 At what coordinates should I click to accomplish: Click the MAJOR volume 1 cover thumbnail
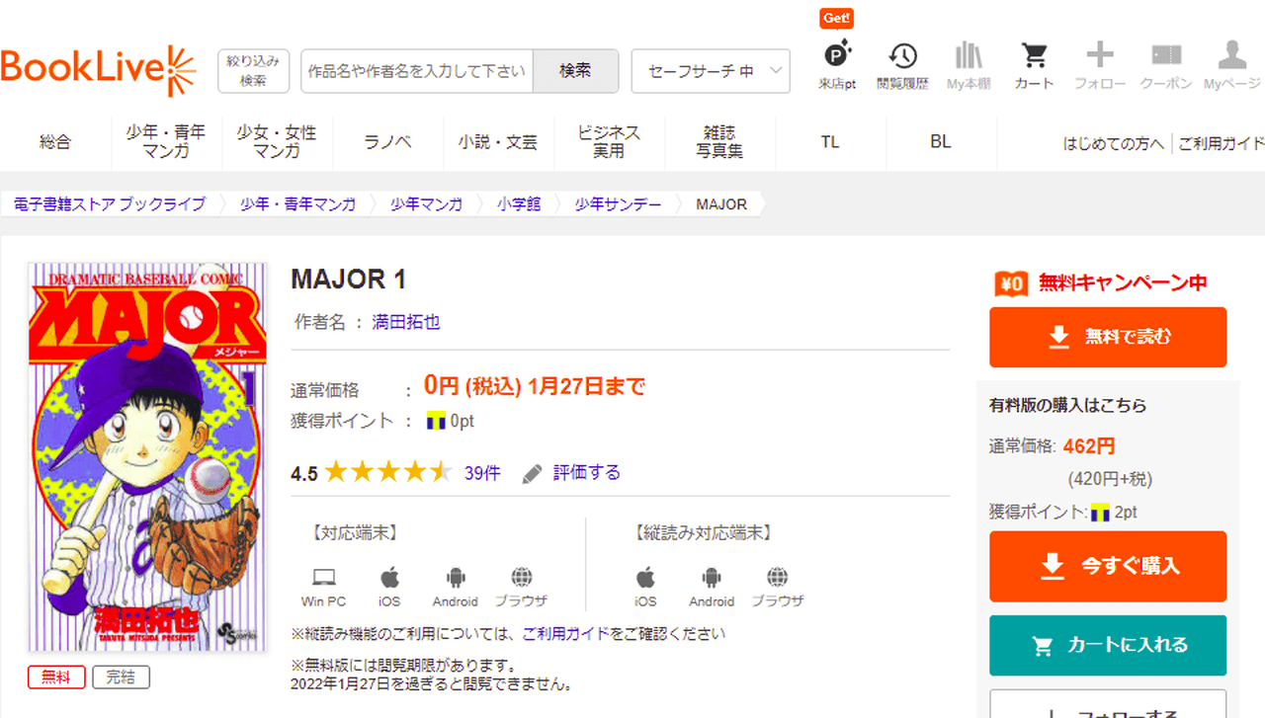(x=147, y=456)
